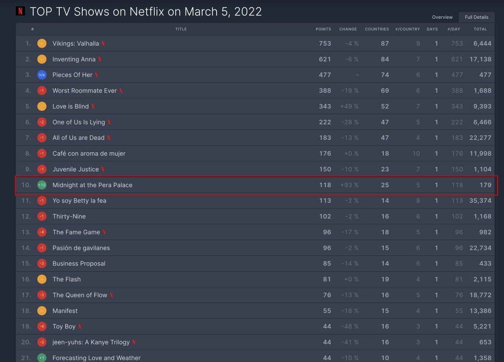Sort by the Countries column header
Viewport: 504px width, 362px height.
coord(377,29)
